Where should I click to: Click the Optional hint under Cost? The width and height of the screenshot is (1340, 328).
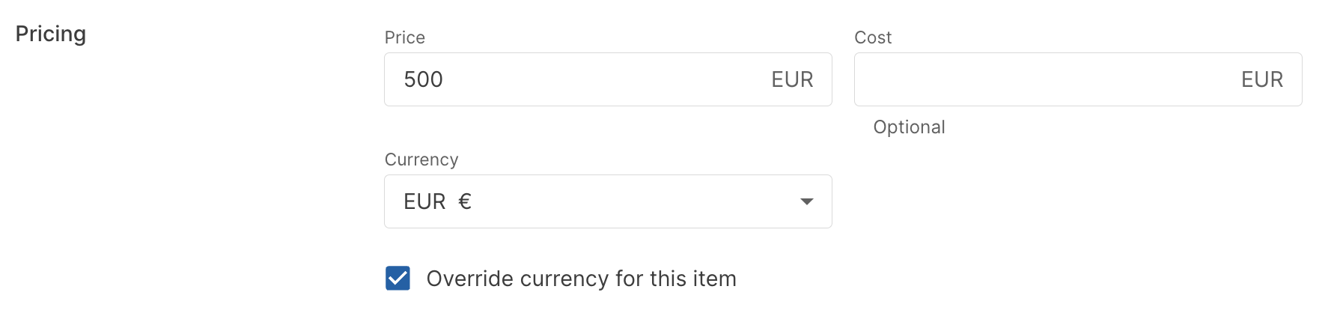pos(909,127)
